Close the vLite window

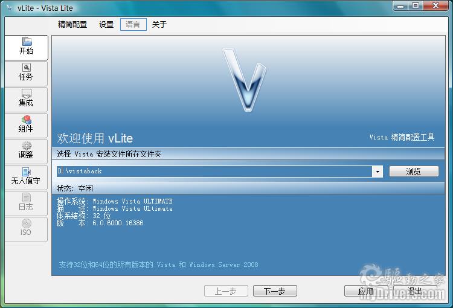[435, 6]
